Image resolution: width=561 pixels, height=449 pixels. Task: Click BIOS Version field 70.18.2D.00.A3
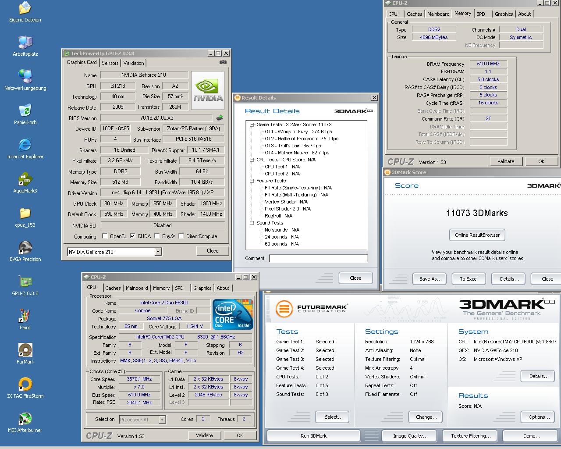[x=157, y=118]
